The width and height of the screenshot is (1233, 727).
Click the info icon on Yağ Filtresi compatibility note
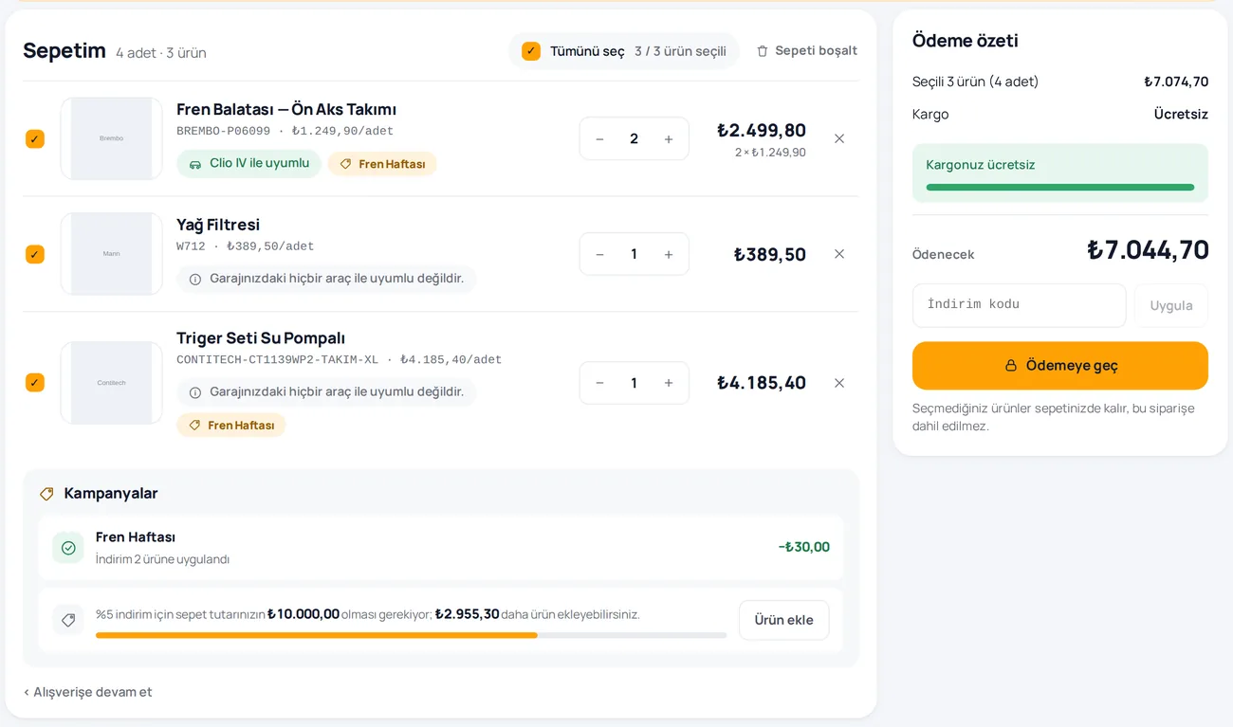[x=195, y=280]
